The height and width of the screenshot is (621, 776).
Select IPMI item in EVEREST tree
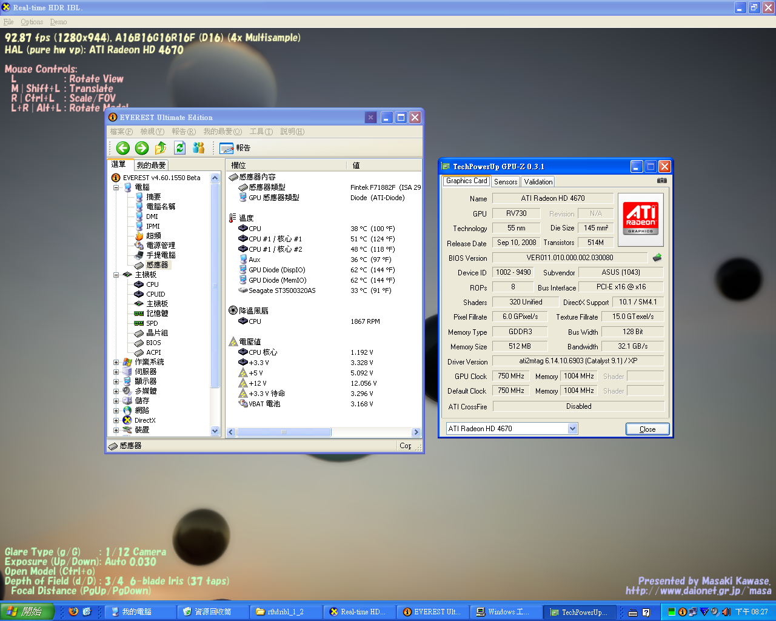[x=153, y=226]
